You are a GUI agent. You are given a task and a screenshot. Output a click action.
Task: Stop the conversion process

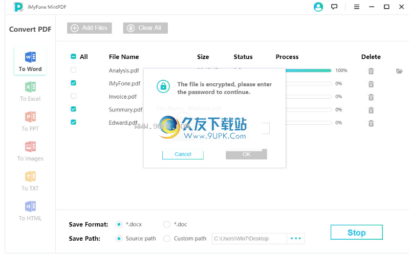click(x=357, y=232)
